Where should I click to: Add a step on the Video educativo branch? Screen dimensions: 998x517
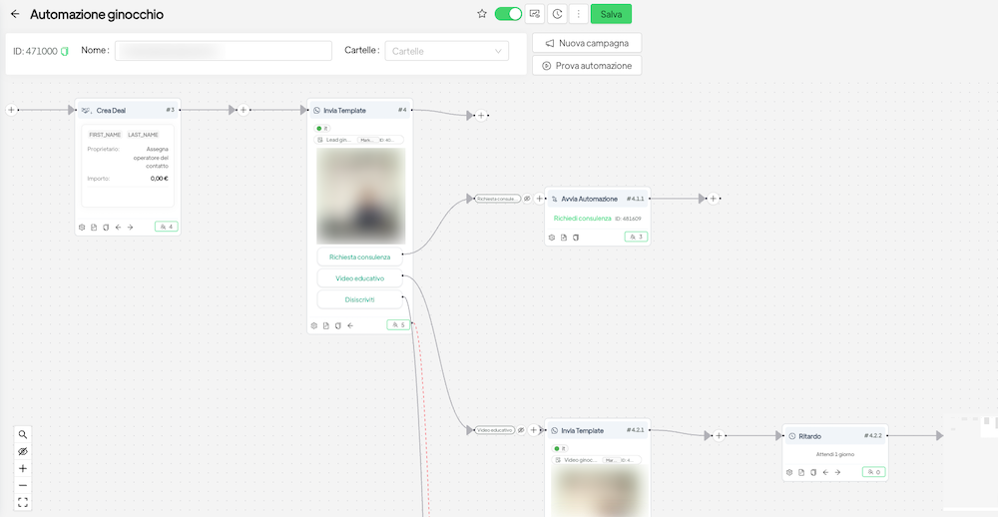tap(533, 430)
